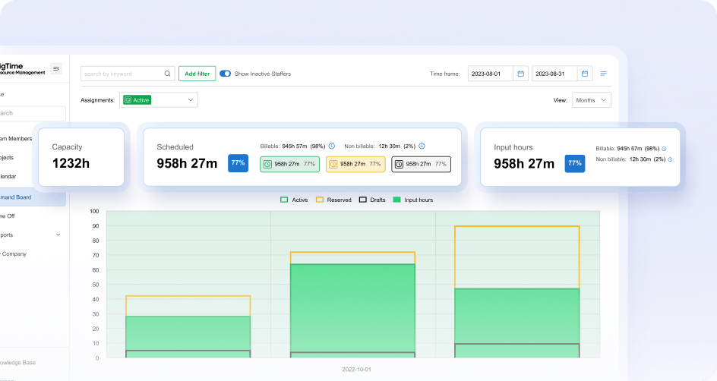Click the sidebar search box
This screenshot has height=381, width=717.
tap(32, 113)
